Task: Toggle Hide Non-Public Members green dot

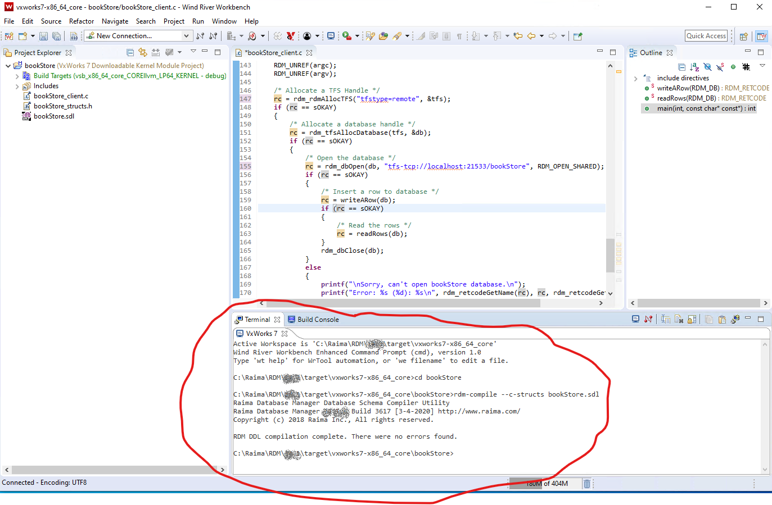Action: point(733,67)
